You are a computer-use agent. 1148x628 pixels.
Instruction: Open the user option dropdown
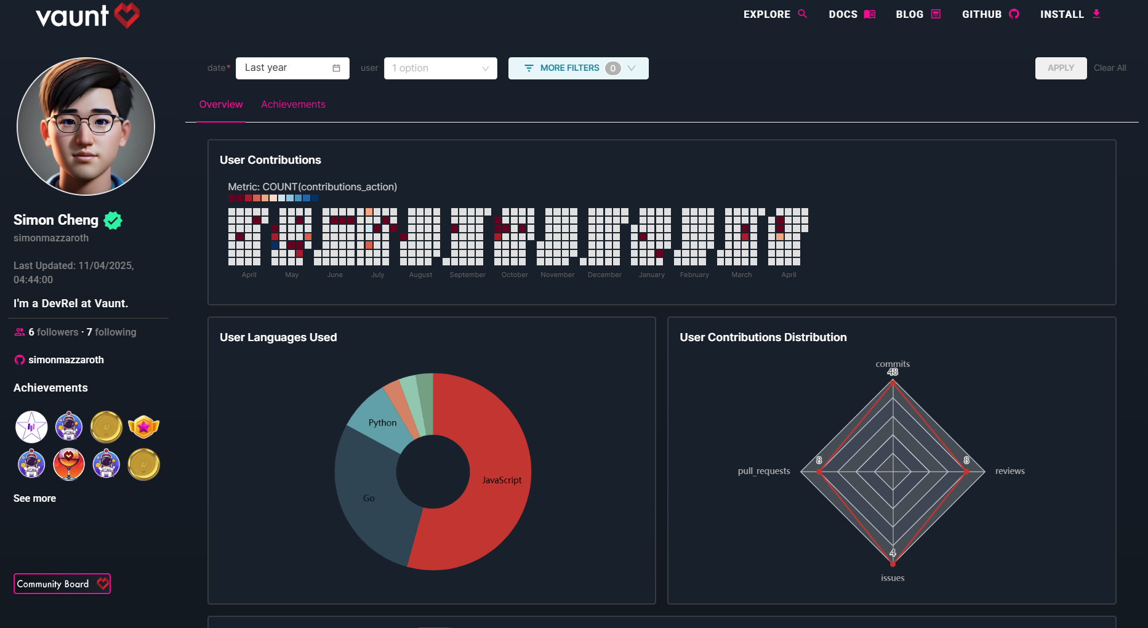click(x=441, y=68)
